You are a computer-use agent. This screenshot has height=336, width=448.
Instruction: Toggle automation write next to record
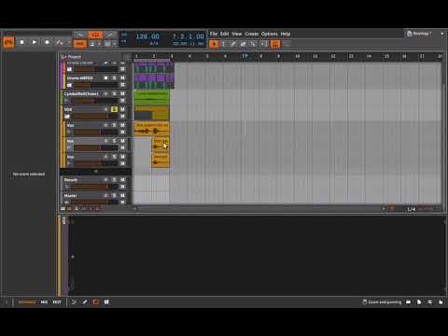60,42
